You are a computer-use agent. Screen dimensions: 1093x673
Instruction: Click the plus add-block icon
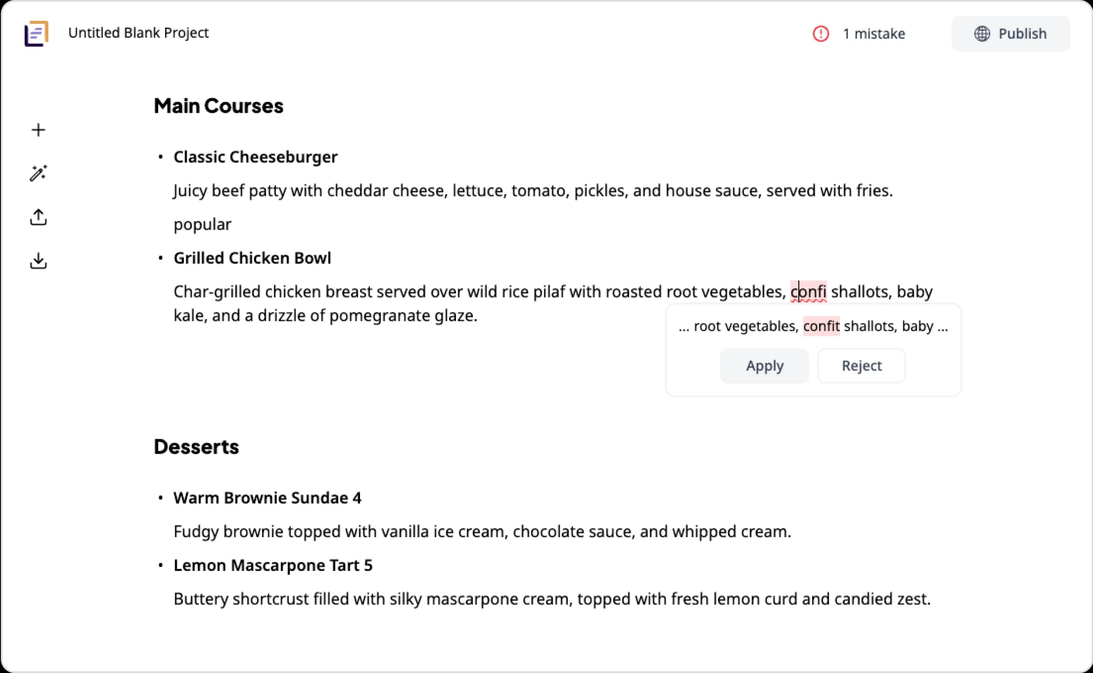tap(38, 130)
